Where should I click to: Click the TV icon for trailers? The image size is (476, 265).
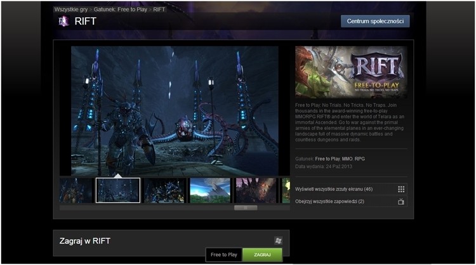click(401, 202)
